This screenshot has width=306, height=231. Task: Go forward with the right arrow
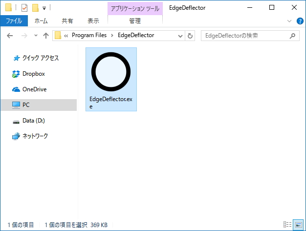24,36
